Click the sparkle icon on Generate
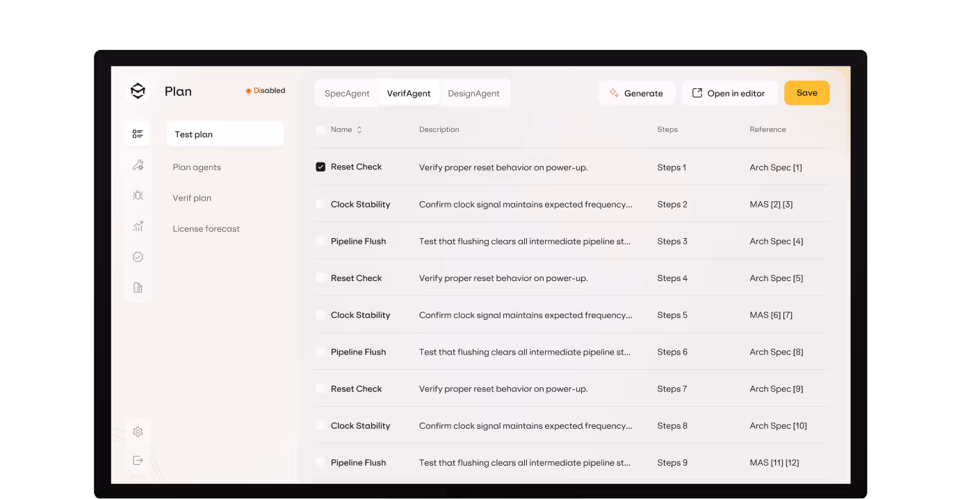967x499 pixels. tap(614, 93)
